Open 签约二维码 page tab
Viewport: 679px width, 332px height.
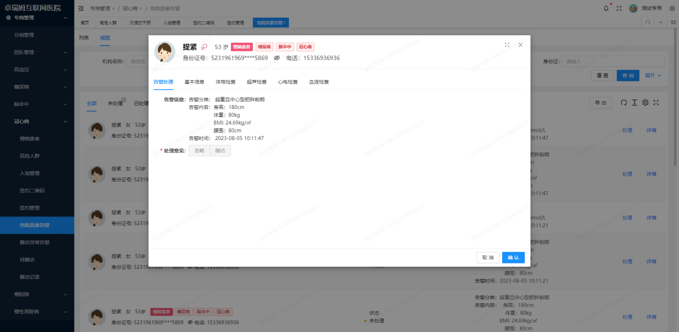(x=203, y=23)
